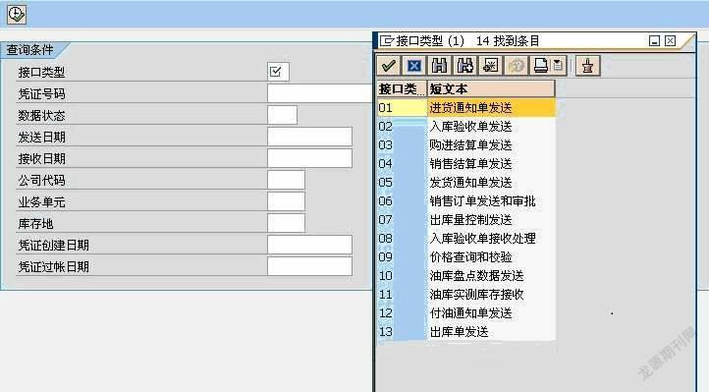The height and width of the screenshot is (392, 709).
Task: Select row 11 油库实测库存接收
Action: click(x=466, y=295)
